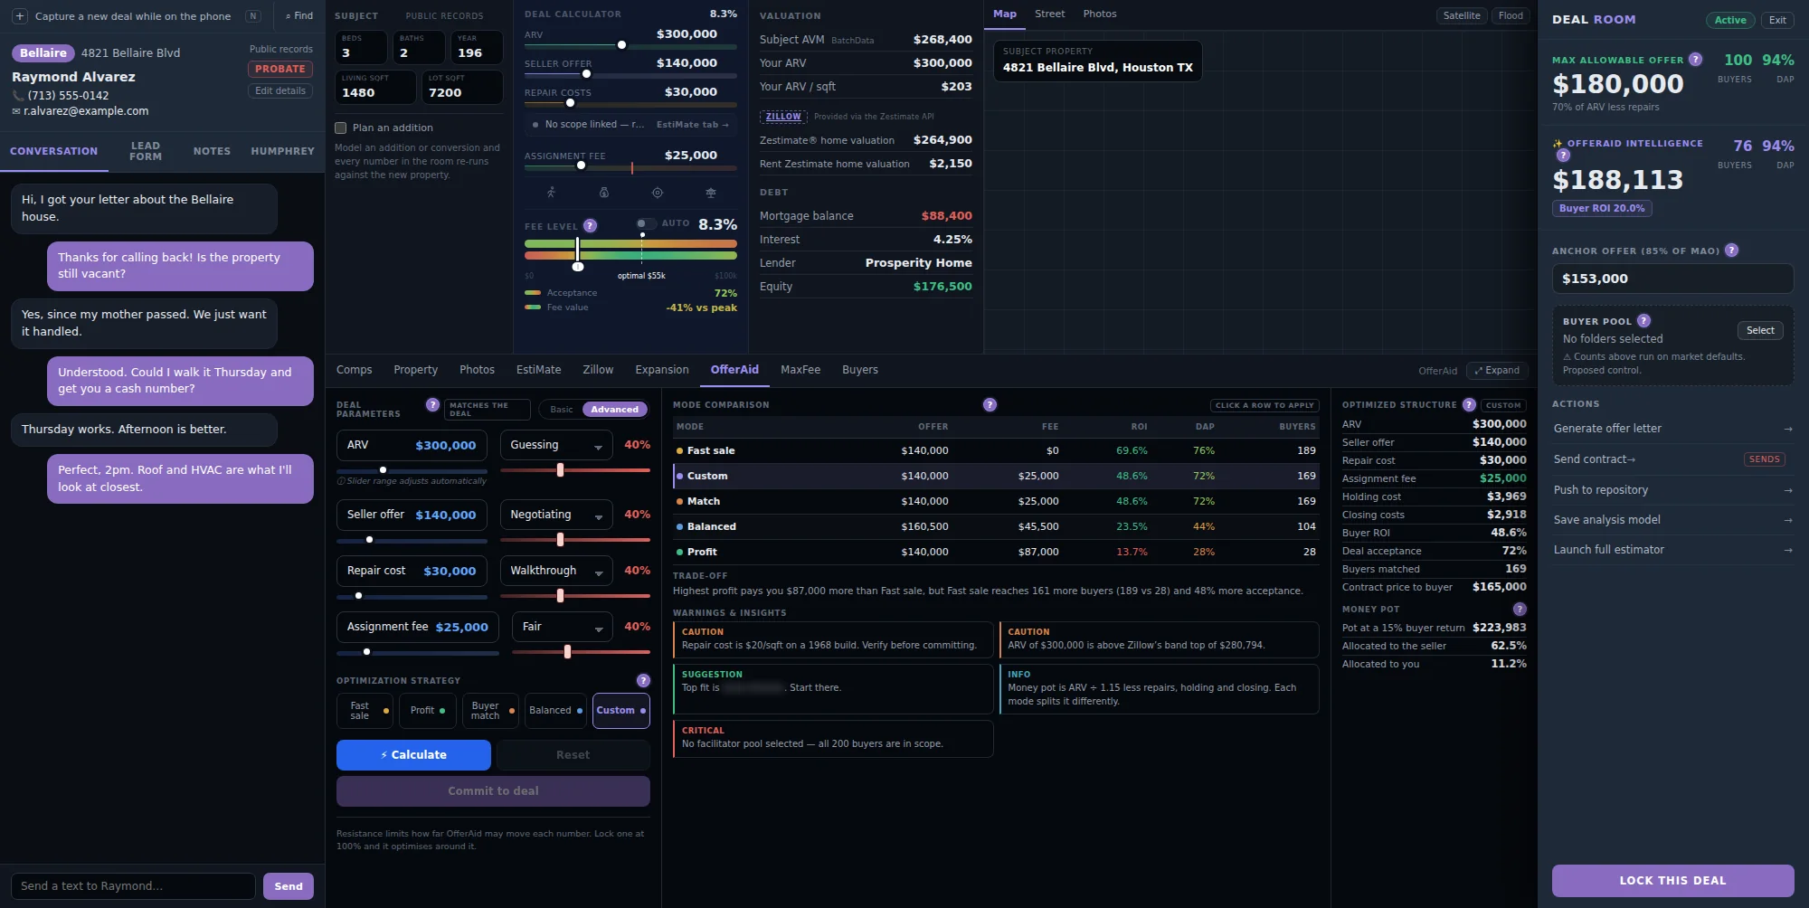Apply the Balanced row in Mode Comparison

(996, 526)
